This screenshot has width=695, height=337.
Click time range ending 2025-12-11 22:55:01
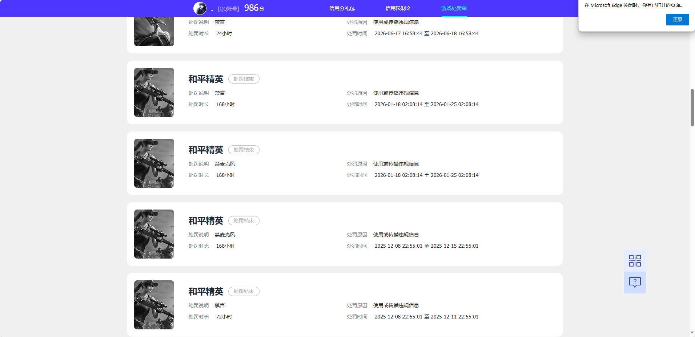[x=426, y=317]
